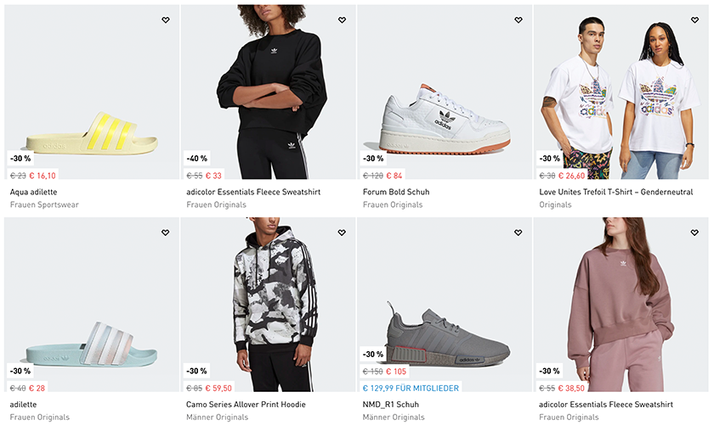Click wishlist heart on Forum Bold Schuh
This screenshot has height=425, width=714.
[x=518, y=20]
